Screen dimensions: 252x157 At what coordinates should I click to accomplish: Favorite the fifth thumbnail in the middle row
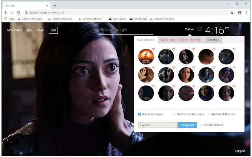[234, 68]
